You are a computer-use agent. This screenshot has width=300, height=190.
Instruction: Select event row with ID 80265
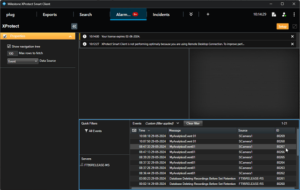click(x=213, y=157)
